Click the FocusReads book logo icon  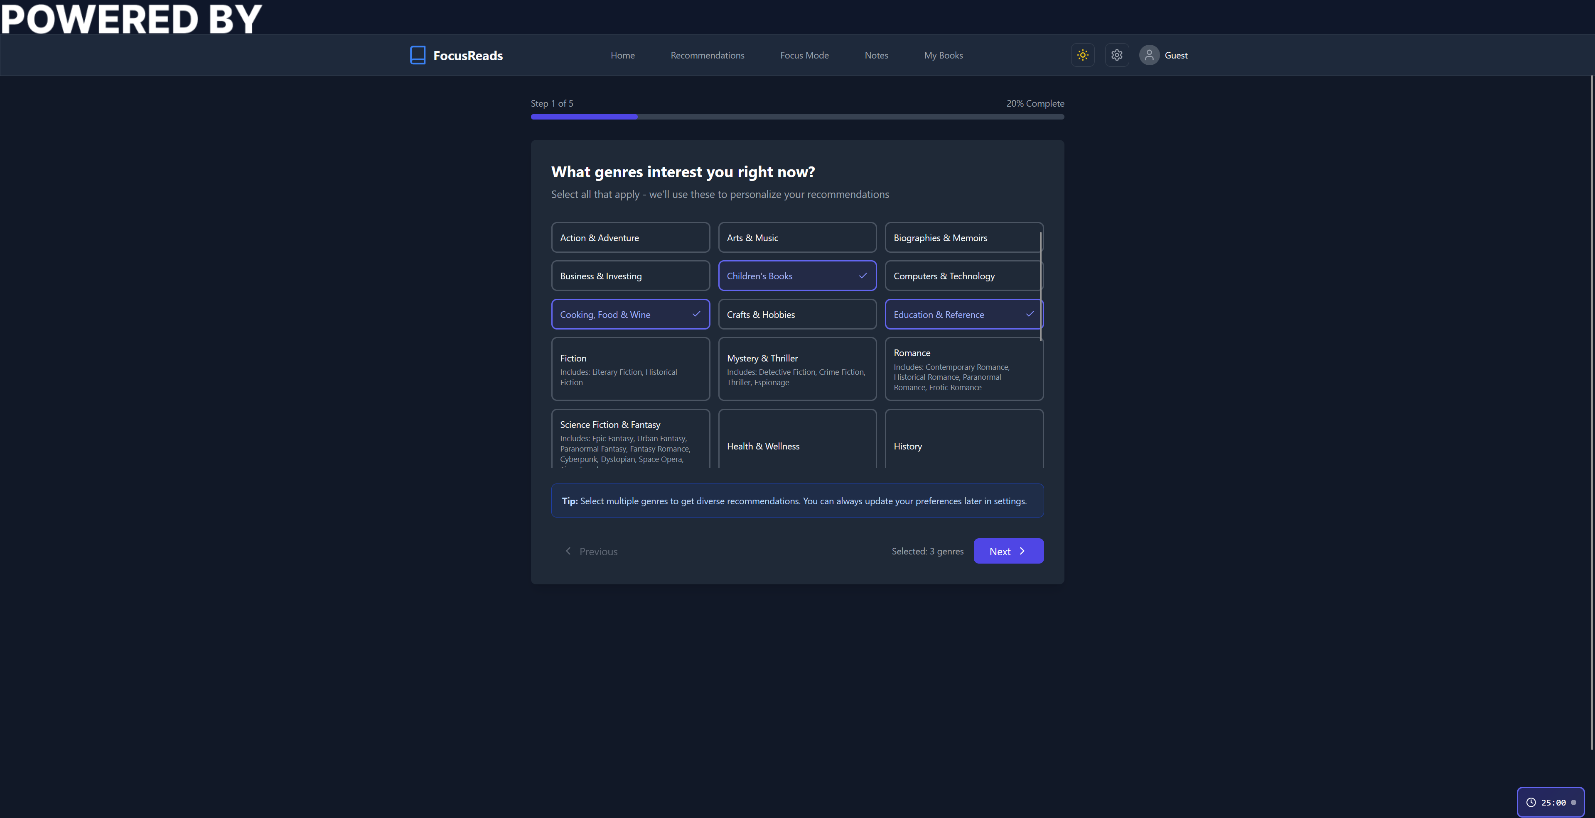(x=417, y=55)
